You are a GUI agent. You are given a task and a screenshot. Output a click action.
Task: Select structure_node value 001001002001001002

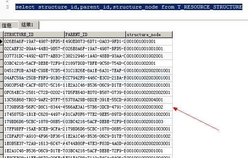pos(149,136)
